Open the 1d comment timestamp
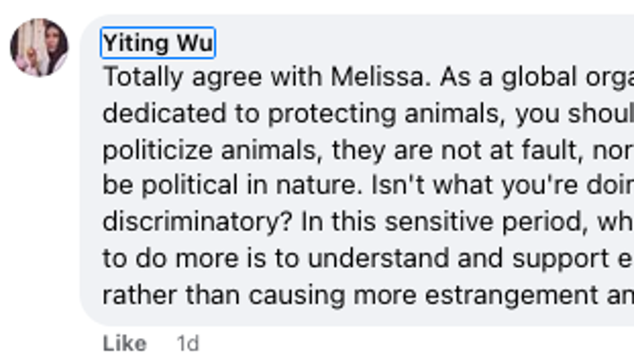This screenshot has height=357, width=634. pos(188,344)
